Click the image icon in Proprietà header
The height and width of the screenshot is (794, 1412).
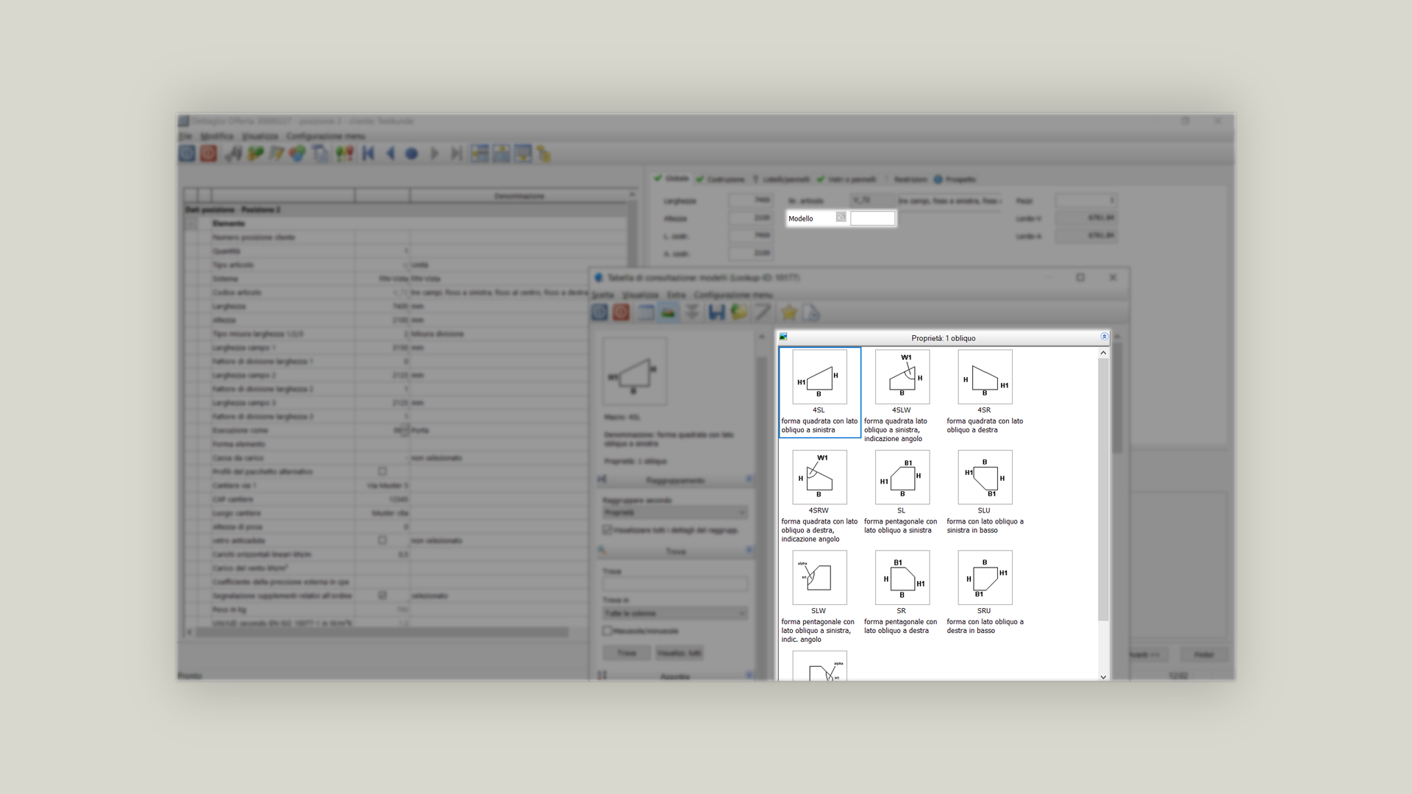click(783, 337)
